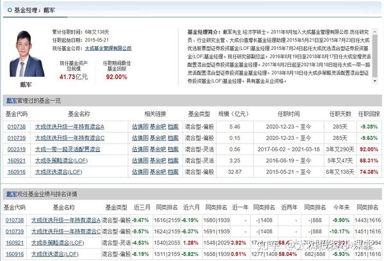The image size is (384, 261).
Task: Click the bio box scrollbar thumb
Action: [x=374, y=56]
